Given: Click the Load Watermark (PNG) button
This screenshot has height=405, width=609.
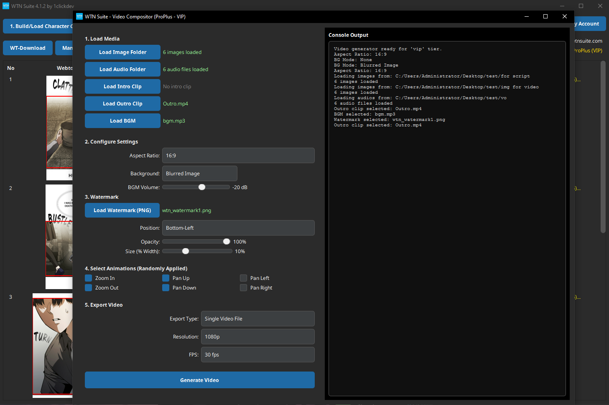Looking at the screenshot, I should [x=122, y=210].
